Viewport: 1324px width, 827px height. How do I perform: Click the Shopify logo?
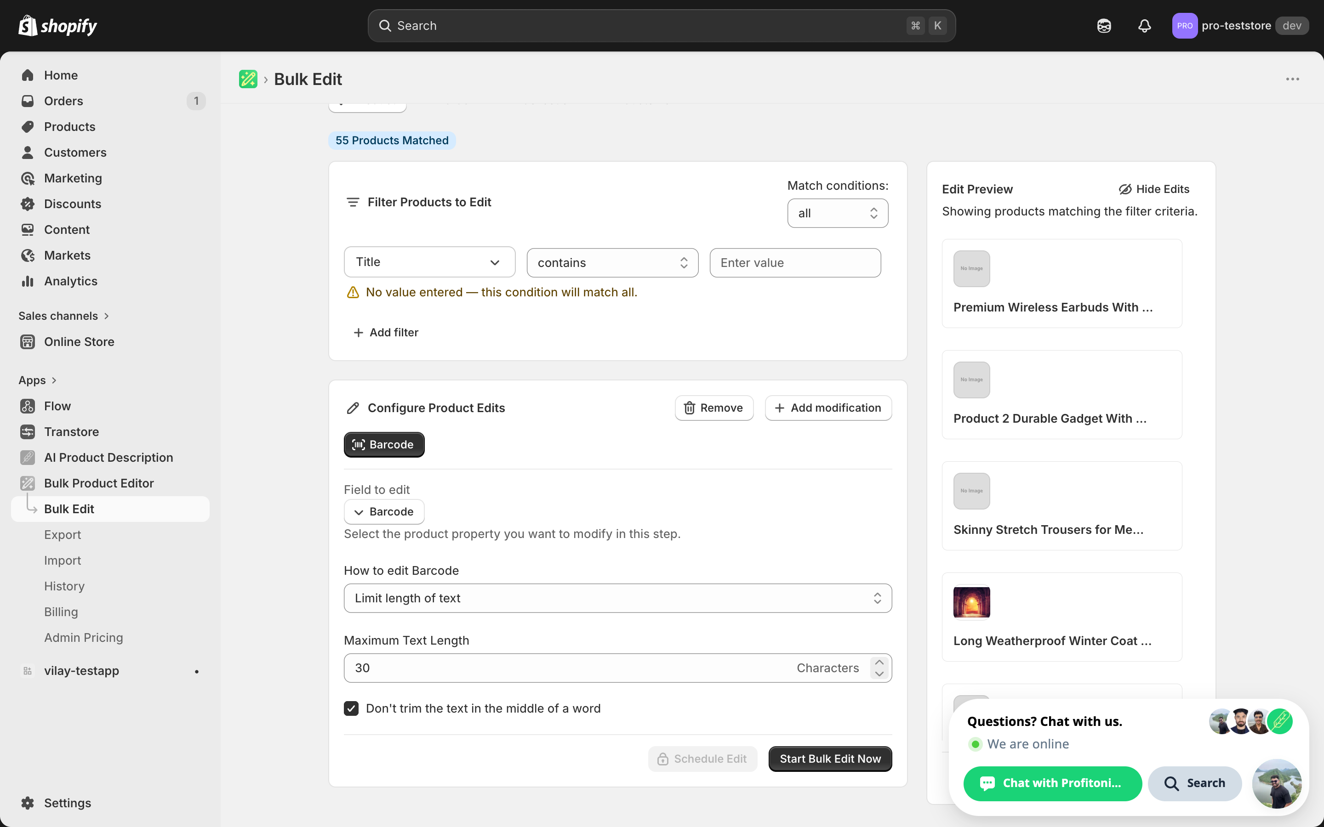point(57,26)
